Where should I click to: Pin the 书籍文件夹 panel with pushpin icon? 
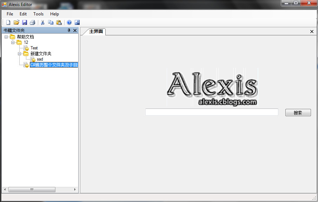click(x=69, y=30)
